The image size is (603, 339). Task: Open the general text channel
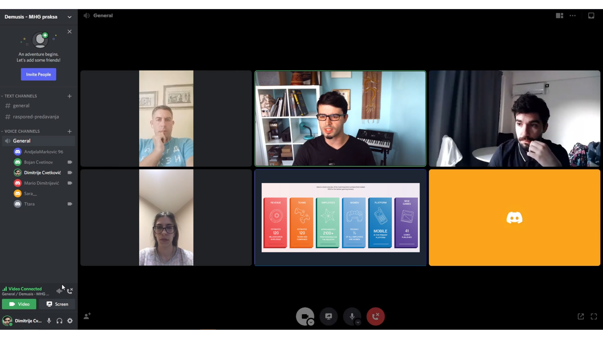[21, 105]
